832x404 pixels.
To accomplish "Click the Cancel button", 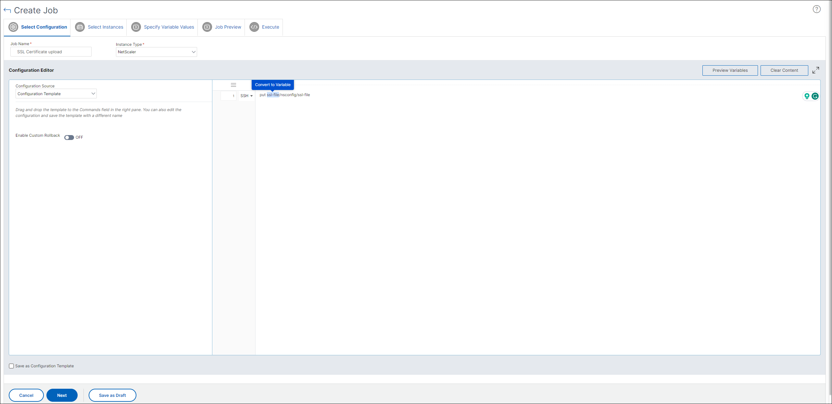I will click(26, 395).
